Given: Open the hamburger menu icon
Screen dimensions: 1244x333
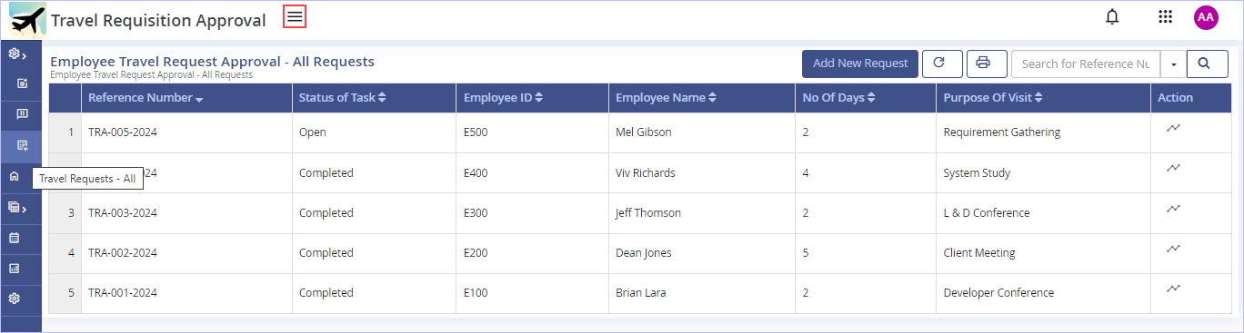Looking at the screenshot, I should pyautogui.click(x=295, y=16).
